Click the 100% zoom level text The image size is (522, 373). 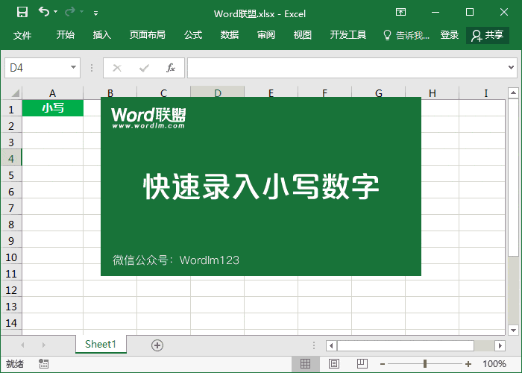[494, 364]
